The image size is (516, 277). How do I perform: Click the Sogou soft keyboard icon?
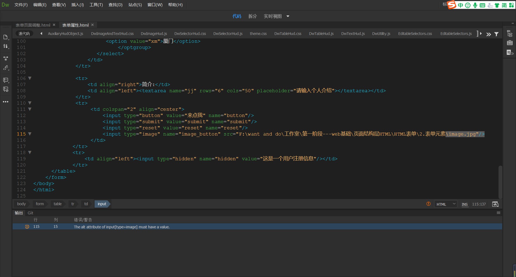pyautogui.click(x=482, y=5)
